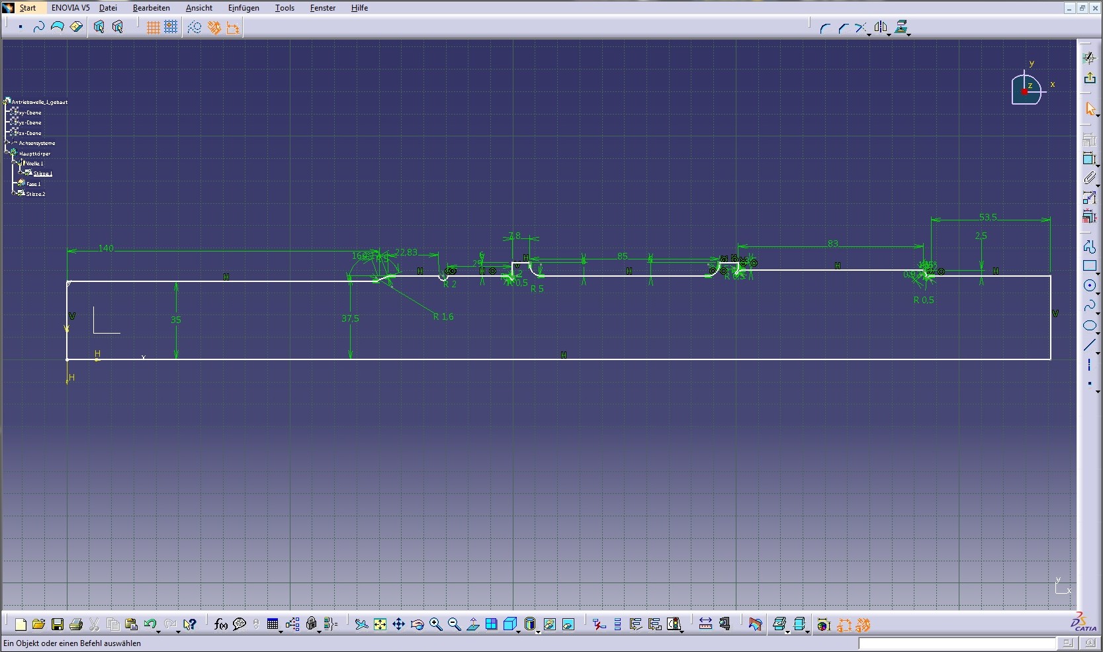Open Isometric View dropdown arrow
Screen dimensions: 1103x652
click(518, 631)
